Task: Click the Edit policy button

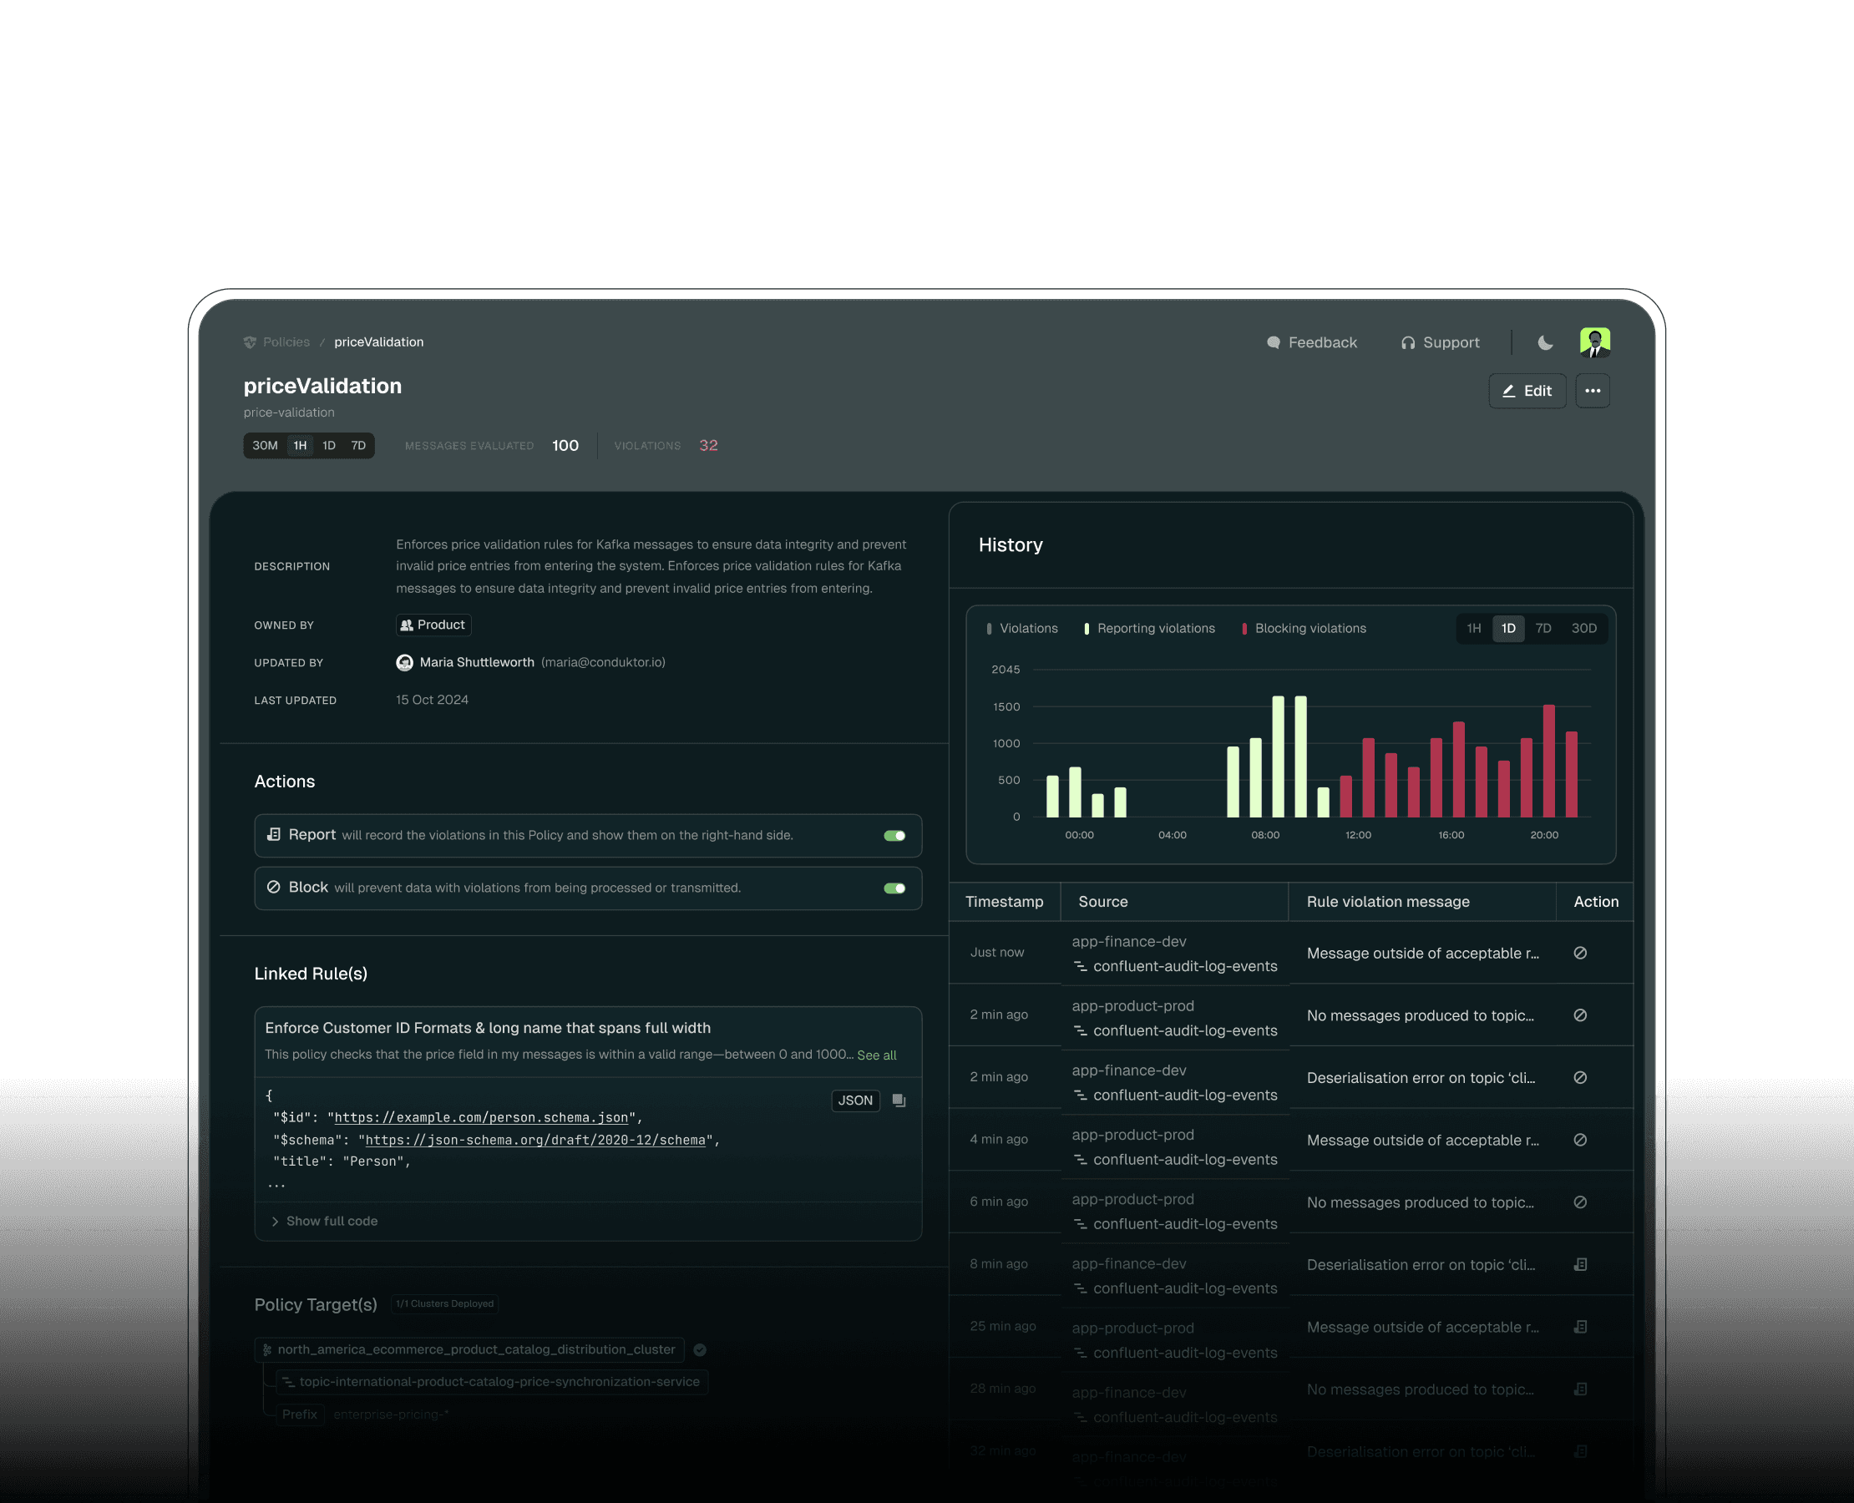Action: click(x=1527, y=392)
